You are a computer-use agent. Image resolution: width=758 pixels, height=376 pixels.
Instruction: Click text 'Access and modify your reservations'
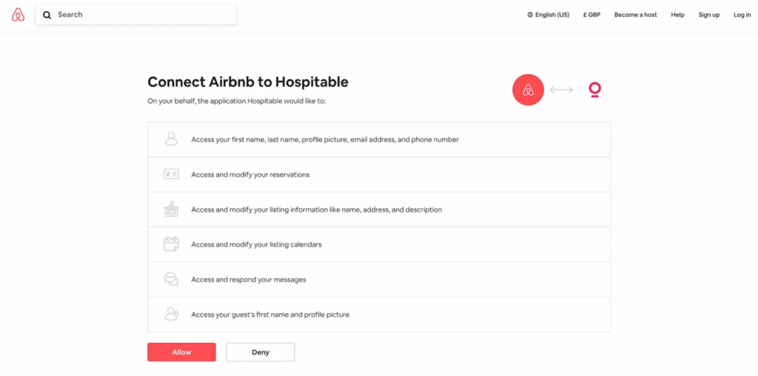(250, 175)
